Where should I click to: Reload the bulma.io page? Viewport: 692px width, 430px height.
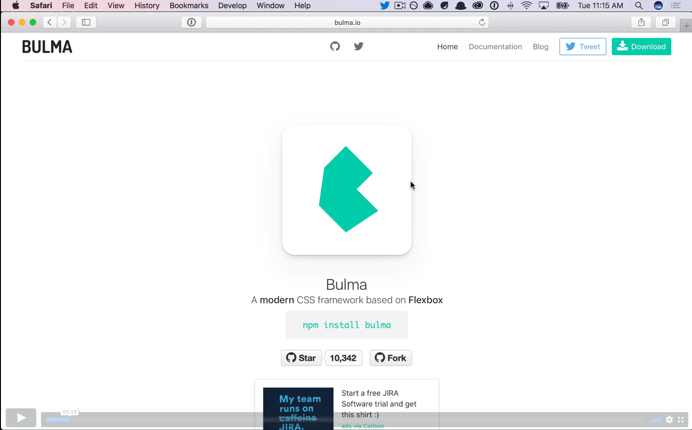(x=482, y=22)
